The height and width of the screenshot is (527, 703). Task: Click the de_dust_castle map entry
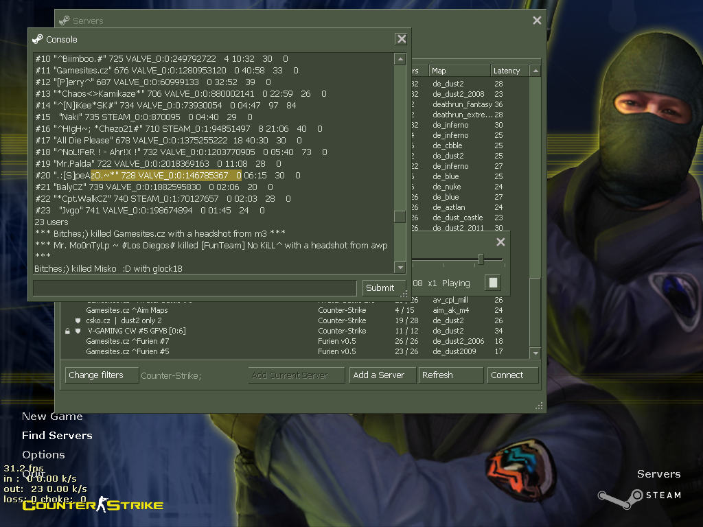coord(458,218)
